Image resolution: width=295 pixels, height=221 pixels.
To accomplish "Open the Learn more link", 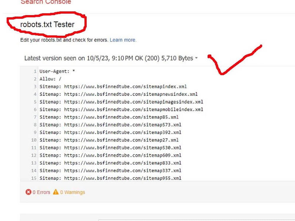I will click(x=123, y=40).
